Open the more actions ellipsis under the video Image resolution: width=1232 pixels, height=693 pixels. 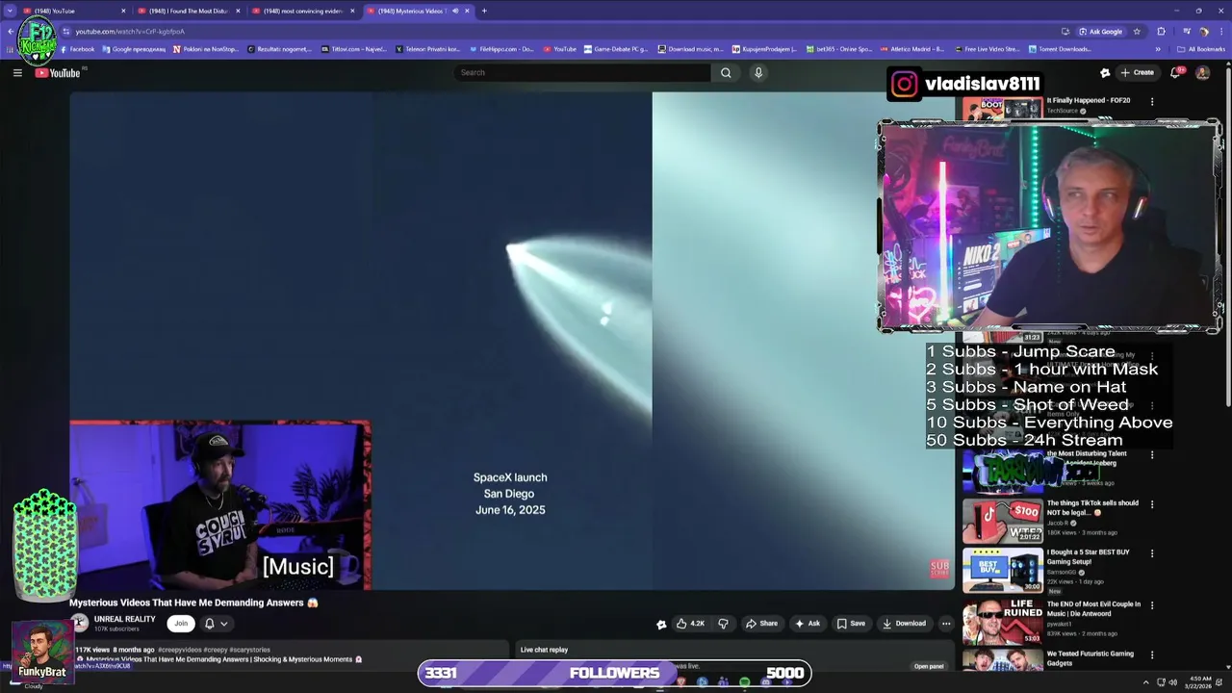pyautogui.click(x=946, y=624)
